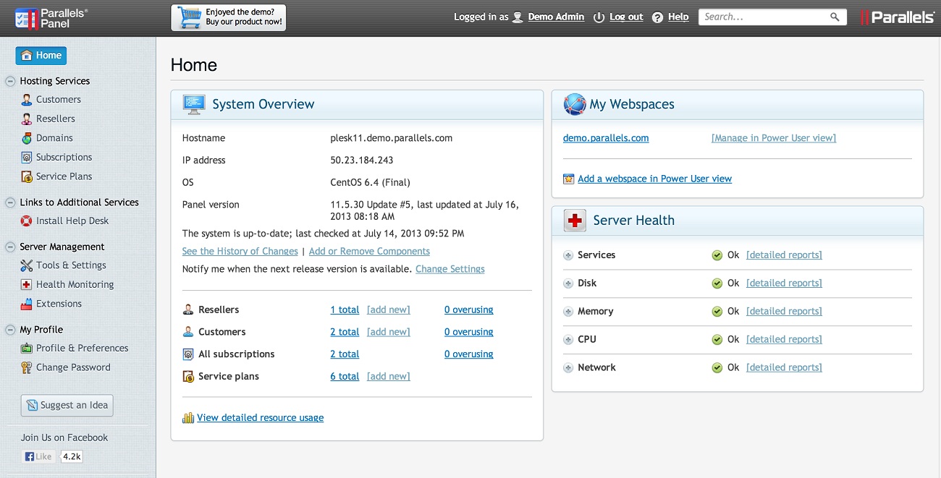Collapse the Hosting Services section
The width and height of the screenshot is (941, 478).
10,81
